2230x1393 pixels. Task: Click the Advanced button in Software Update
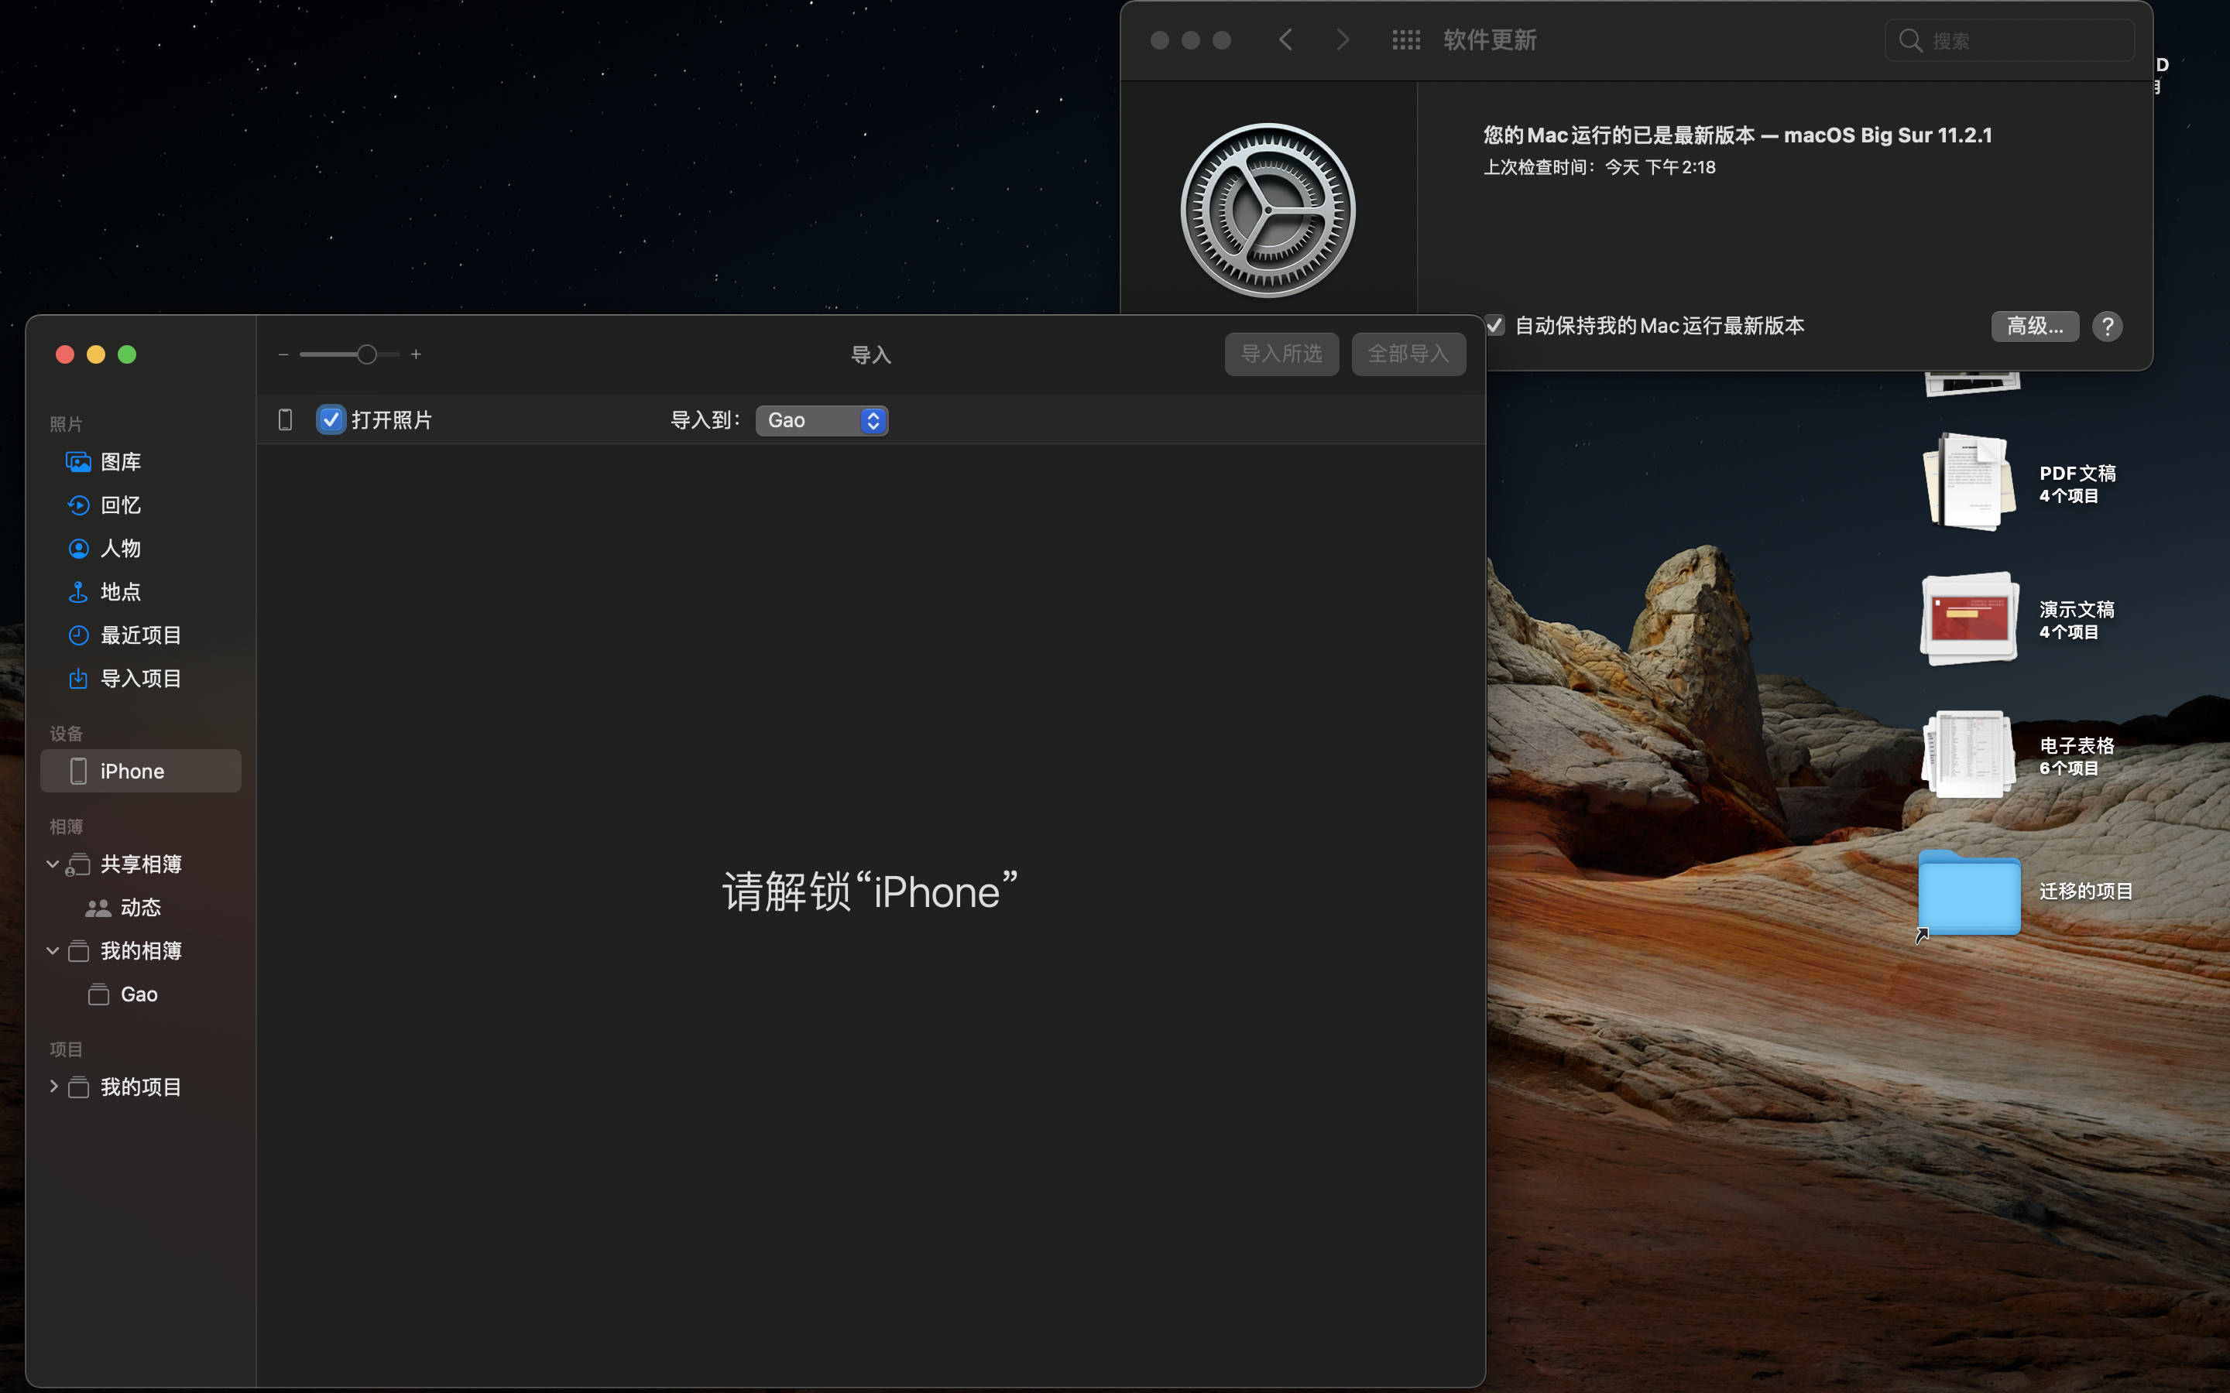tap(2034, 326)
